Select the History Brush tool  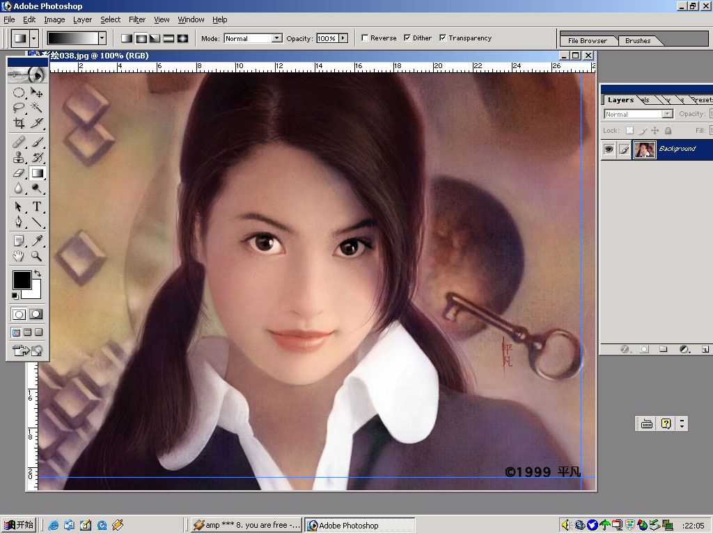point(37,158)
